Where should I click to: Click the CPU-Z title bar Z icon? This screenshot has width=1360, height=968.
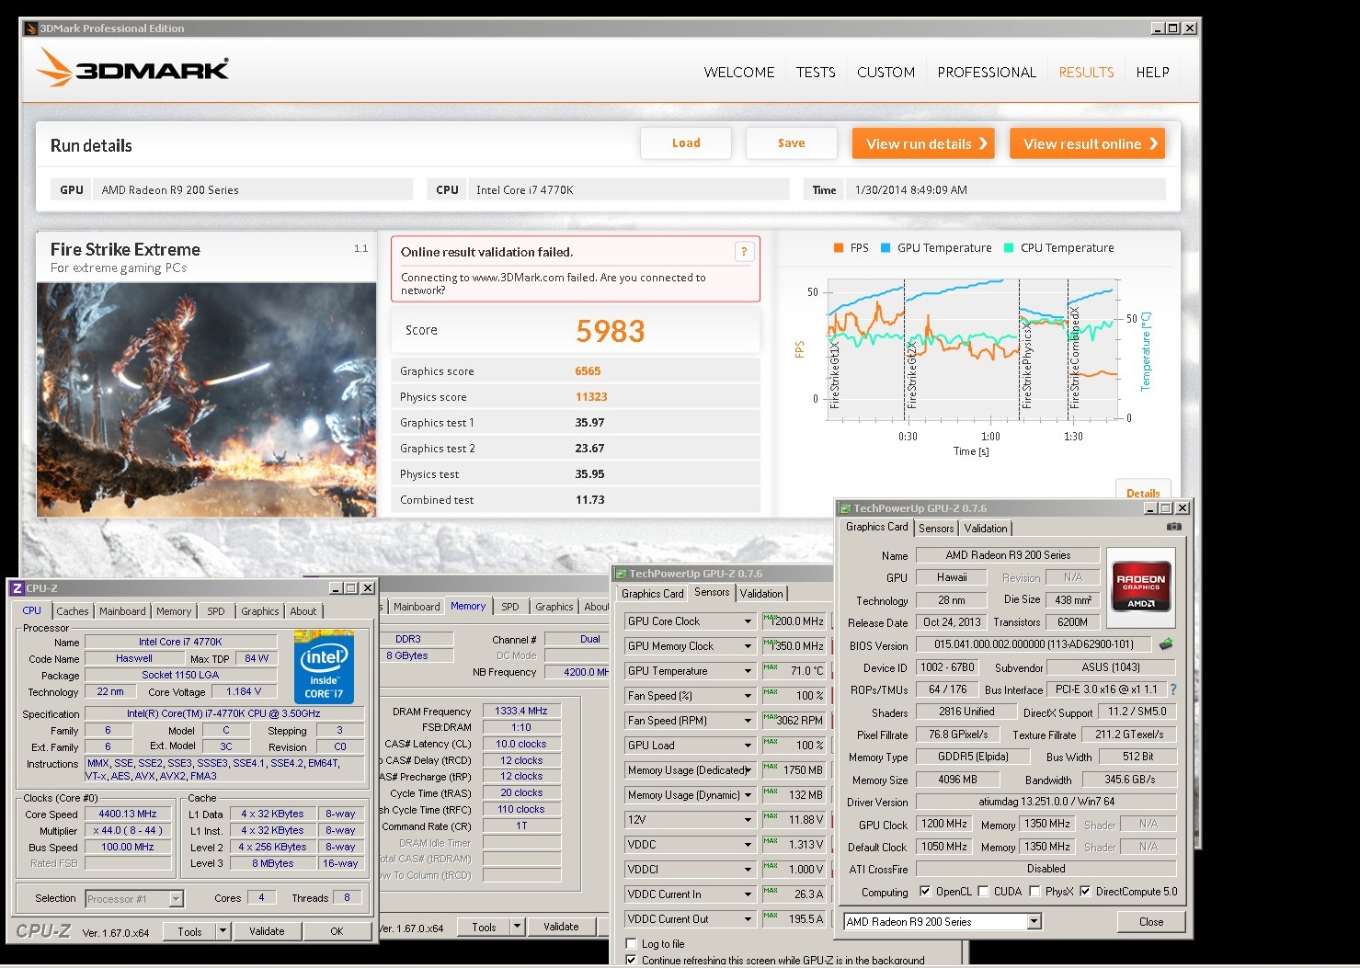coord(17,588)
